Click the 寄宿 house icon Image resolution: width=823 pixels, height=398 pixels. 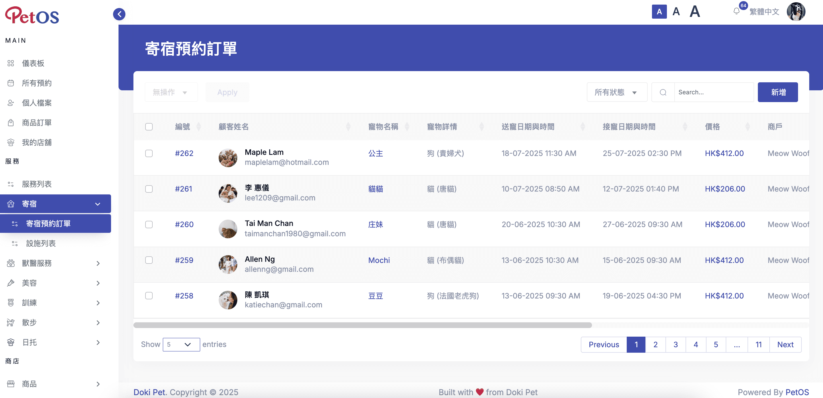tap(11, 204)
